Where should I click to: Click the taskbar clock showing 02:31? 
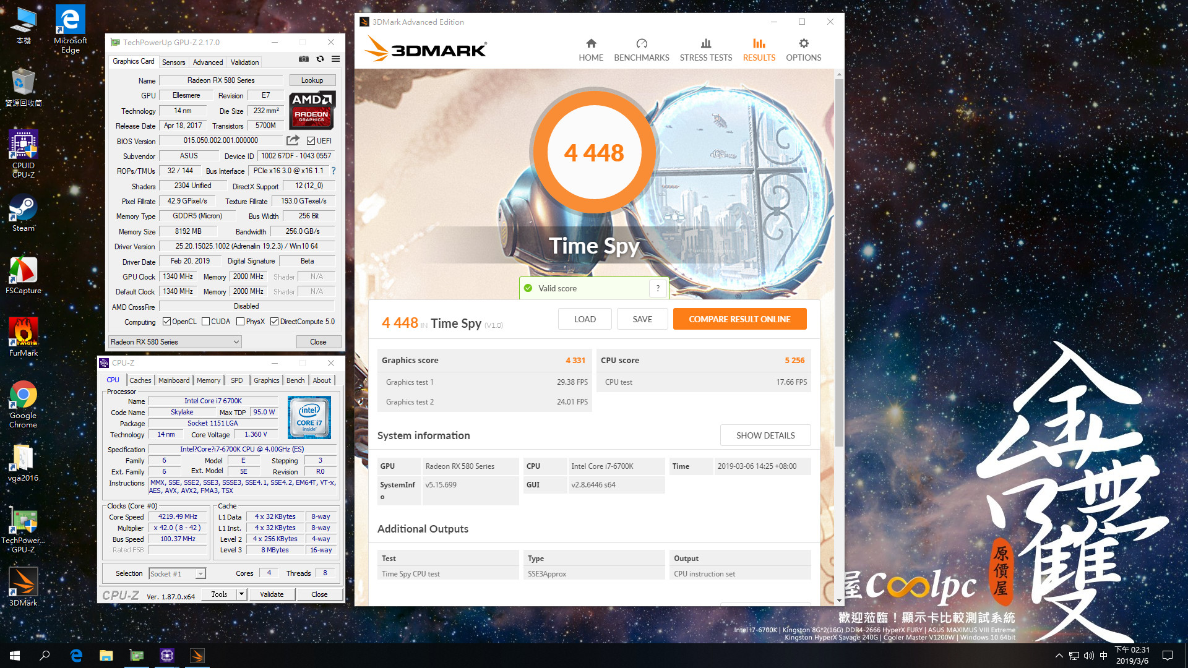tap(1132, 656)
